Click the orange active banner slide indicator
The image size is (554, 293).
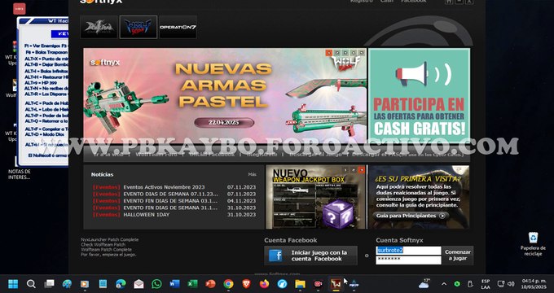point(329,53)
